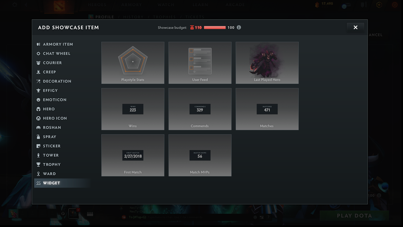Screen dimensions: 403x227
Task: Click the Dota Plus hexagon icon
Action: tap(379, 5)
